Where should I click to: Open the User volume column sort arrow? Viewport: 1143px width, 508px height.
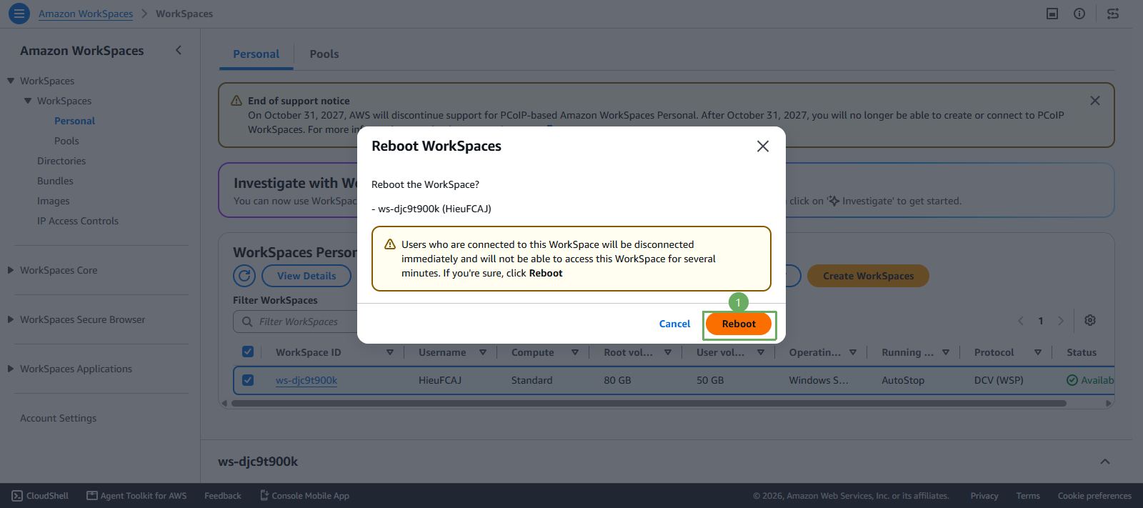[761, 352]
